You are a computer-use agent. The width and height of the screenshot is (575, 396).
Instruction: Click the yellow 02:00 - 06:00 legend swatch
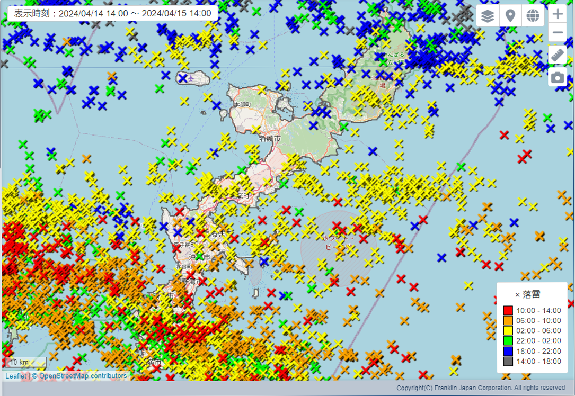click(x=508, y=331)
